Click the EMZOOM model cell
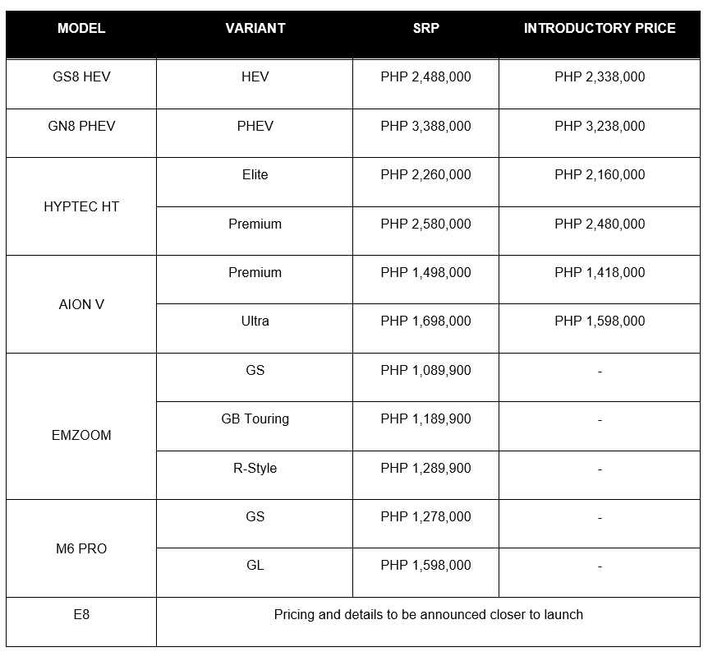Image resolution: width=708 pixels, height=652 pixels. click(81, 436)
